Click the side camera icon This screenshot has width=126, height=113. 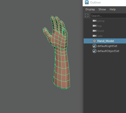(94, 36)
